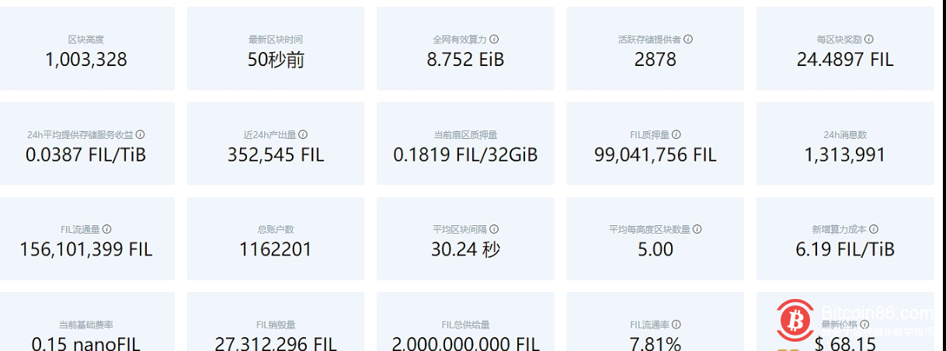
Task: Click the 30.24 秒 interval value
Action: pos(465,249)
